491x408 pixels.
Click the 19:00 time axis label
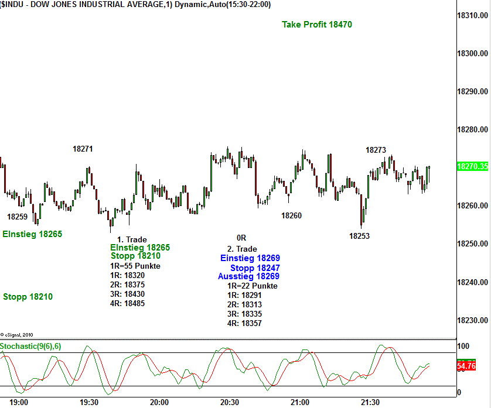[x=19, y=403]
